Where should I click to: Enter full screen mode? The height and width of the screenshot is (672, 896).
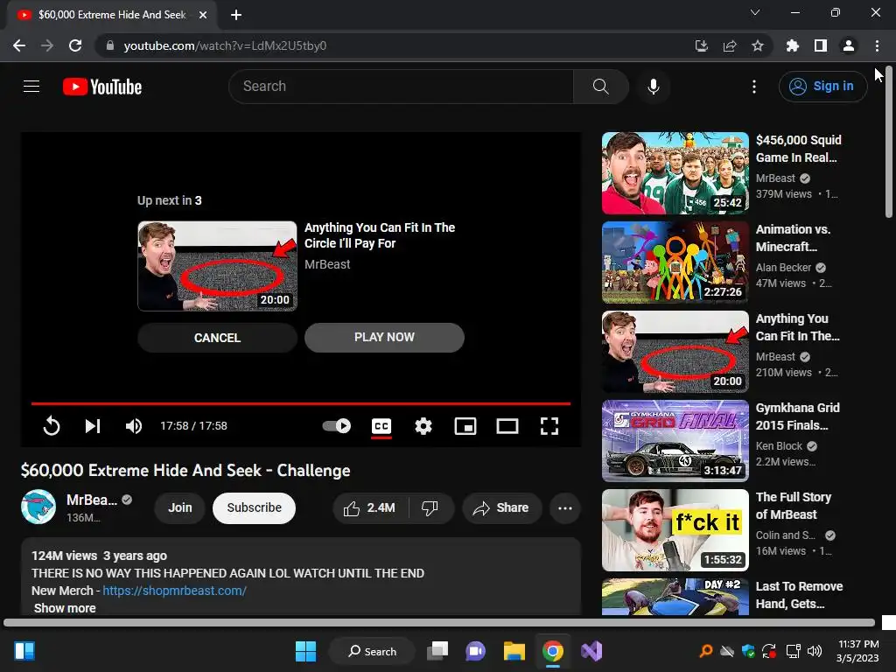tap(549, 426)
